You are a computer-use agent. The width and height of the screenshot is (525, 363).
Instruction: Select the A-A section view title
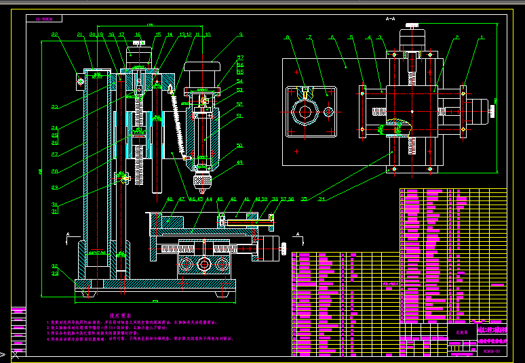[x=391, y=19]
